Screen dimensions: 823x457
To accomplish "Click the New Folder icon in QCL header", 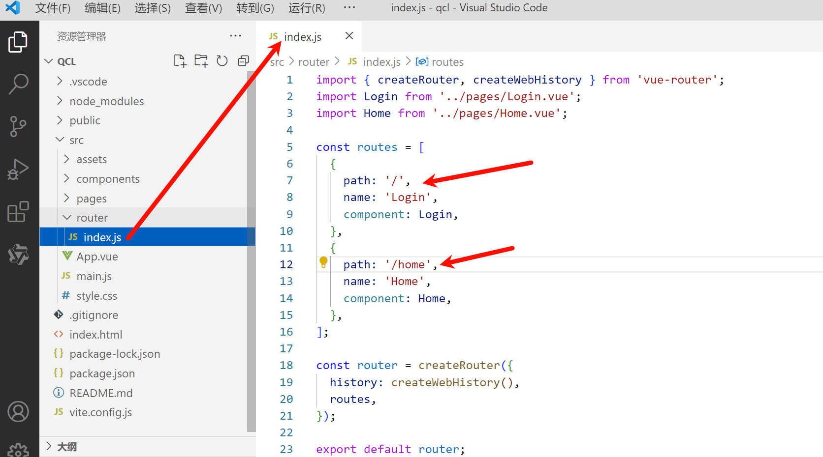I will 201,61.
